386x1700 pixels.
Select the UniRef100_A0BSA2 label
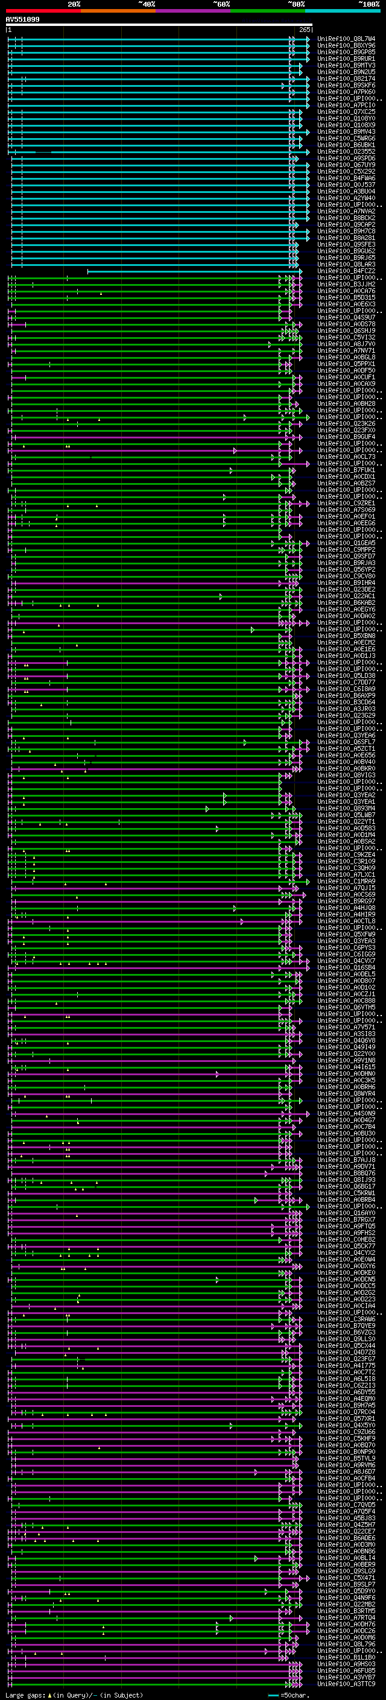click(346, 841)
